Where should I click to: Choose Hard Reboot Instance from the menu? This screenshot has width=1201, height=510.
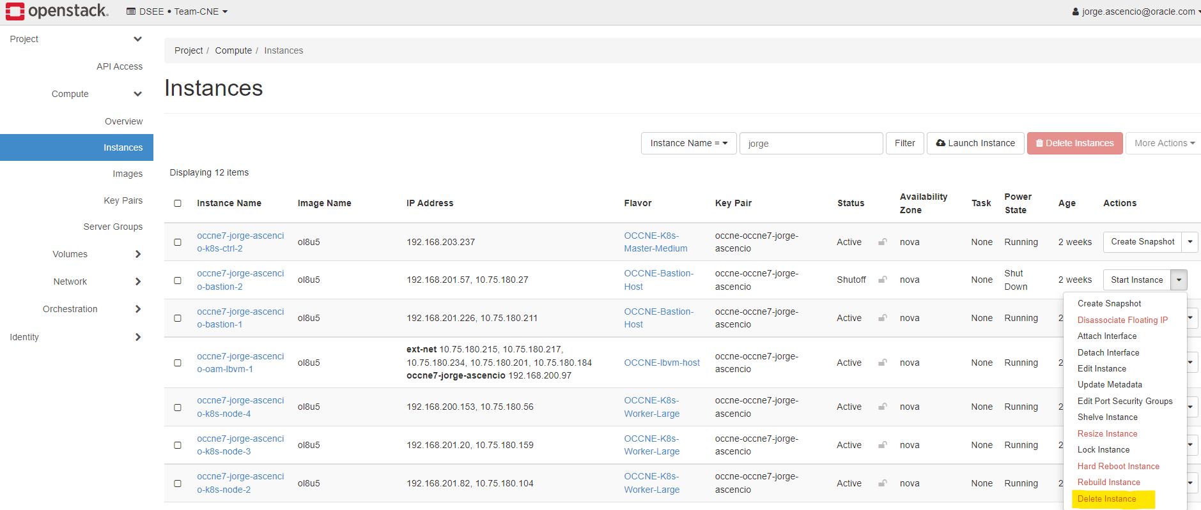[x=1119, y=466]
